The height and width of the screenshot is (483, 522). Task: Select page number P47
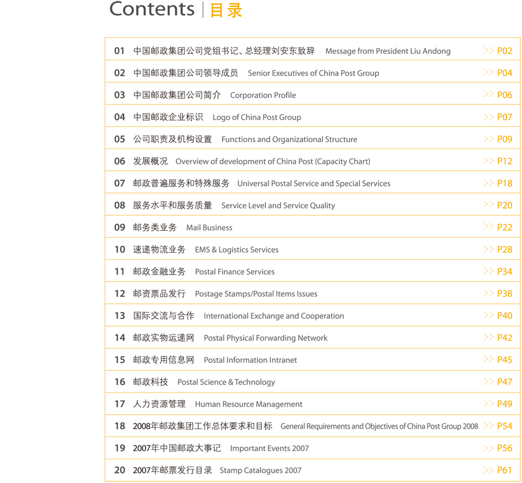coord(505,382)
